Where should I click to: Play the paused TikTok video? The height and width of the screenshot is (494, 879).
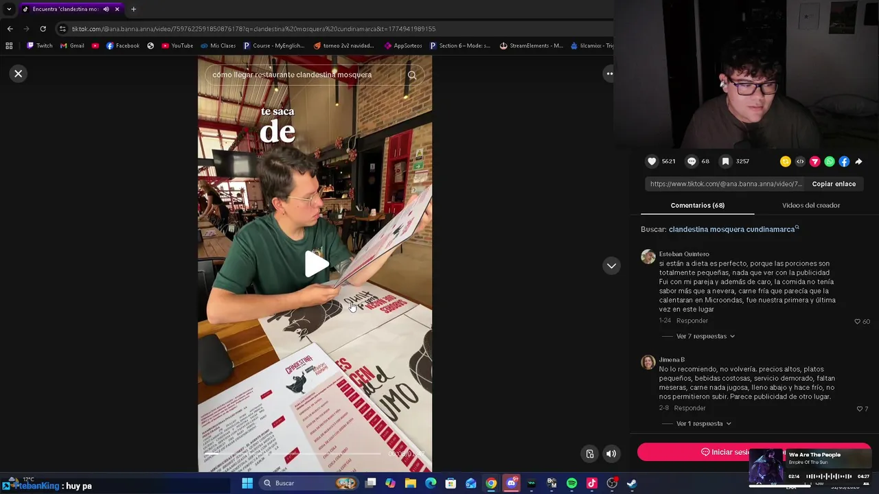tap(315, 264)
